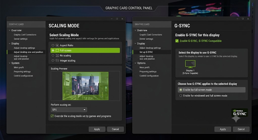258x140 pixels.
Task: Maximize the Scaling Mode window
Action: coord(117,19)
